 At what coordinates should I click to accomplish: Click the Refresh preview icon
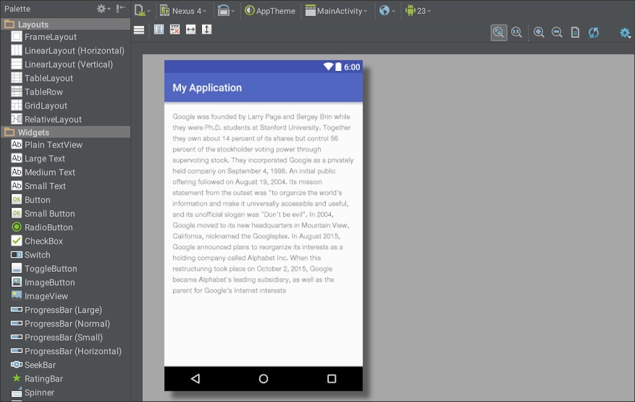(594, 32)
